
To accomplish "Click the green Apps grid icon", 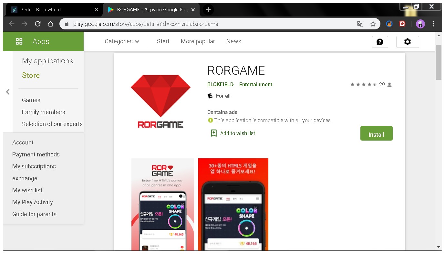I will coord(19,41).
